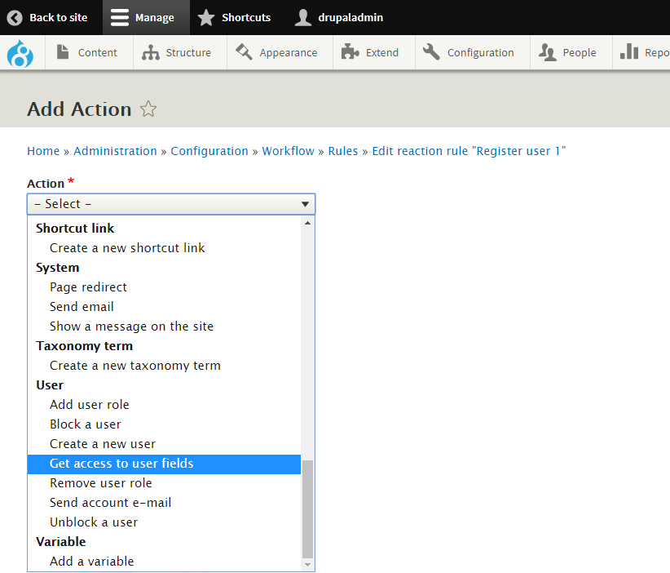Screen dimensions: 670x573
Task: Select 'Send email' from the action list
Action: pos(82,307)
